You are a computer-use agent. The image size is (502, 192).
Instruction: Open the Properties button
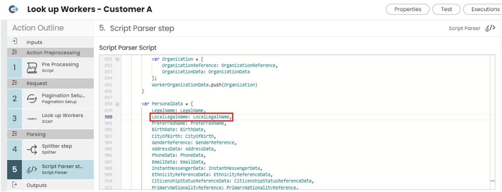(x=408, y=9)
